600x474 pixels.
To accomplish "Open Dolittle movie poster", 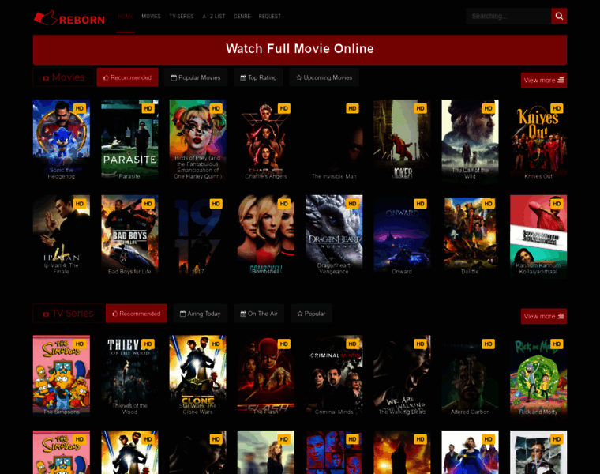I will coord(470,235).
